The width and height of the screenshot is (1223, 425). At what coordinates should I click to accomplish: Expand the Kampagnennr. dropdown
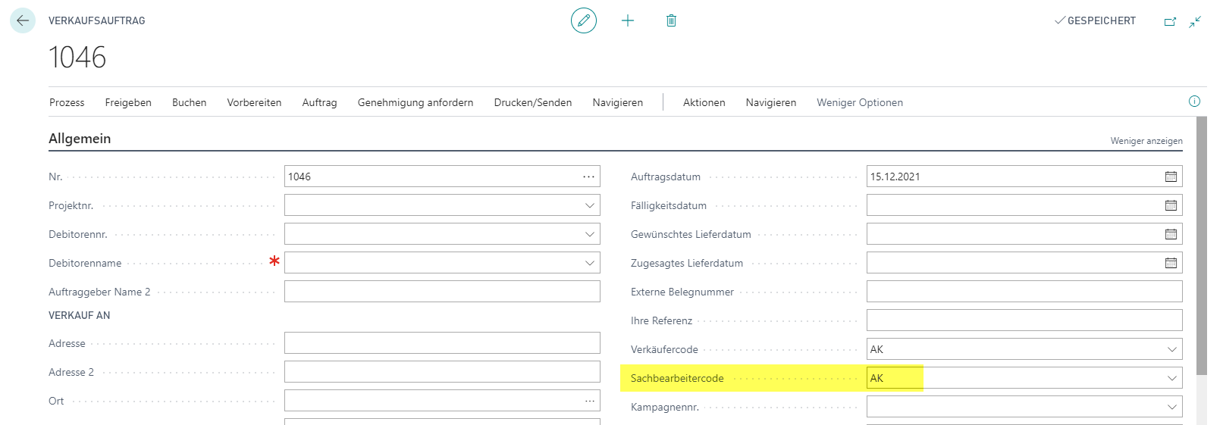(x=1171, y=407)
